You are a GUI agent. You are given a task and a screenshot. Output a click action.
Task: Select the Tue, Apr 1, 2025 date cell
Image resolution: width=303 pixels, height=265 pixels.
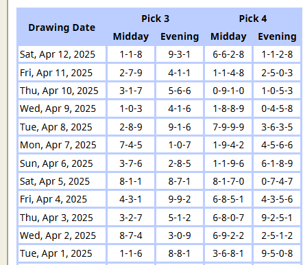tap(62, 253)
